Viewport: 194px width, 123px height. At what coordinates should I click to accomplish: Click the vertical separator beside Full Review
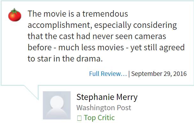pyautogui.click(x=129, y=74)
